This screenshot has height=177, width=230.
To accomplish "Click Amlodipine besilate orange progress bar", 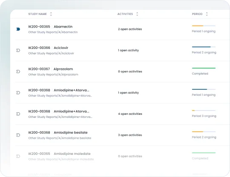I will [x=204, y=132].
